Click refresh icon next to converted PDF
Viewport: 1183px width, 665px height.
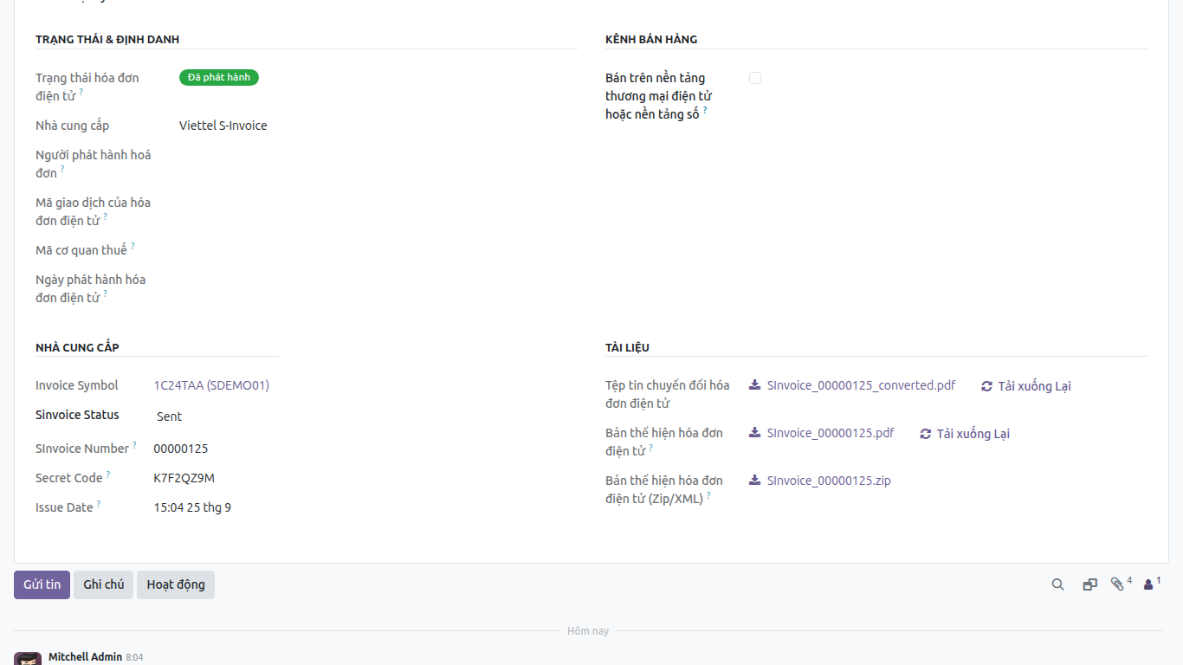[x=986, y=386]
